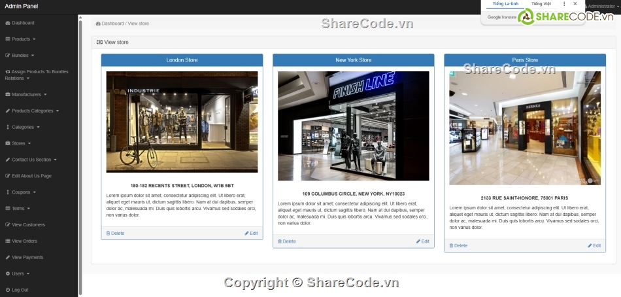Image resolution: width=621 pixels, height=297 pixels.
Task: Delete the London Store
Action: click(x=115, y=233)
